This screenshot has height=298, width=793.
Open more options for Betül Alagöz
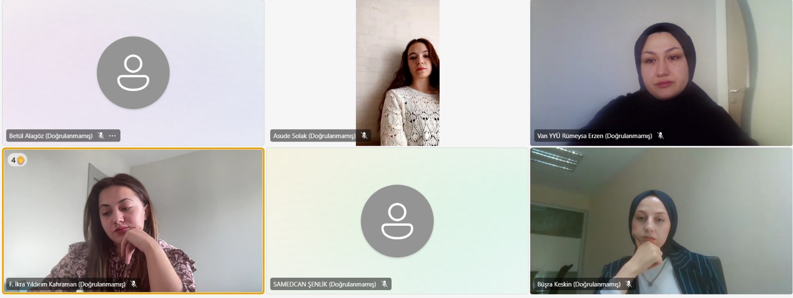click(x=113, y=136)
